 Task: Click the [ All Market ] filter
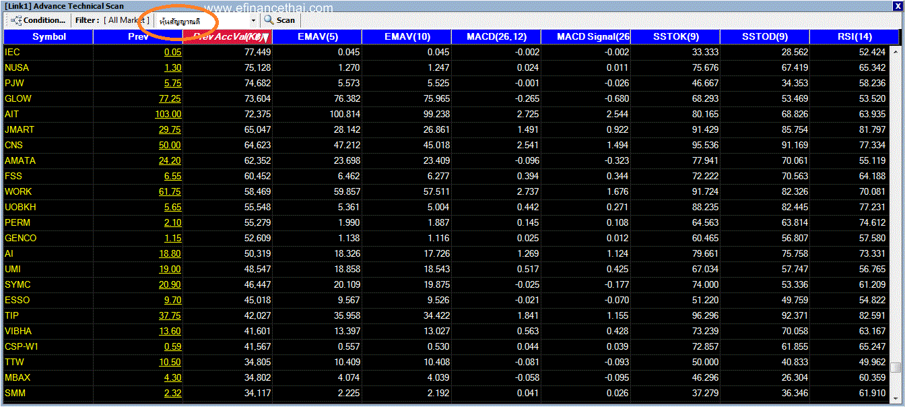pyautogui.click(x=127, y=20)
